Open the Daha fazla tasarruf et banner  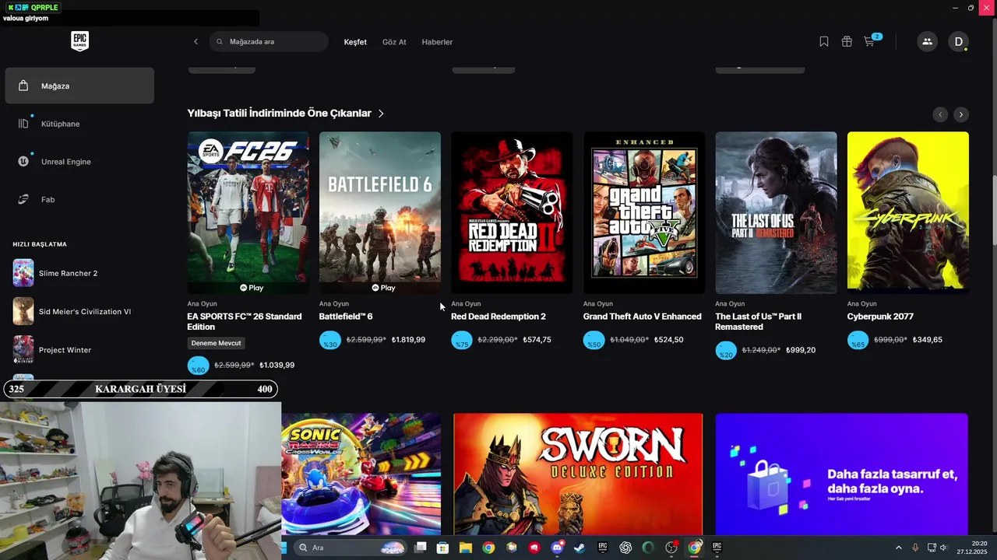click(841, 474)
